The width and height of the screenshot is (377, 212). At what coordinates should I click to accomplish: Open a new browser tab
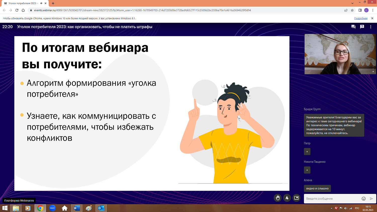(x=53, y=4)
